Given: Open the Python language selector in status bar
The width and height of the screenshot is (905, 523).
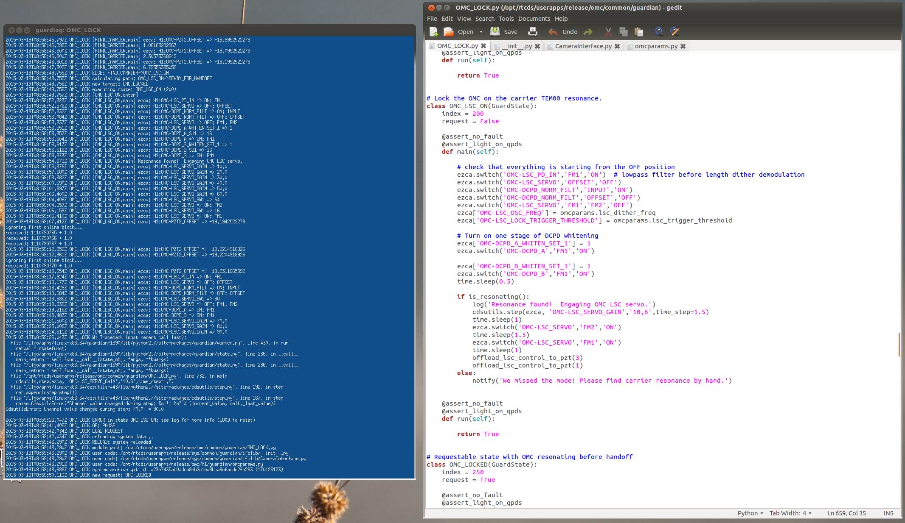Looking at the screenshot, I should (x=750, y=513).
